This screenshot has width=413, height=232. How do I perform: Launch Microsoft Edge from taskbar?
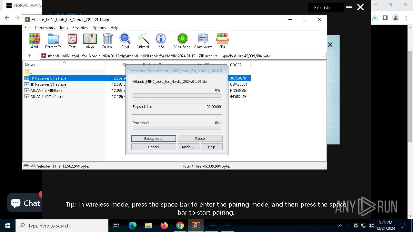click(x=133, y=226)
